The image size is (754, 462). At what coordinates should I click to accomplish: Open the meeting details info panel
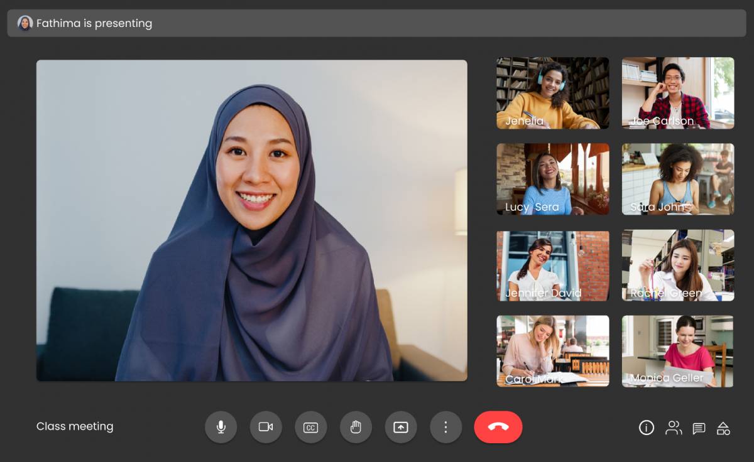646,427
